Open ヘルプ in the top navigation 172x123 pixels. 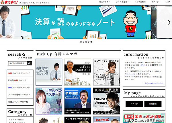167,2
